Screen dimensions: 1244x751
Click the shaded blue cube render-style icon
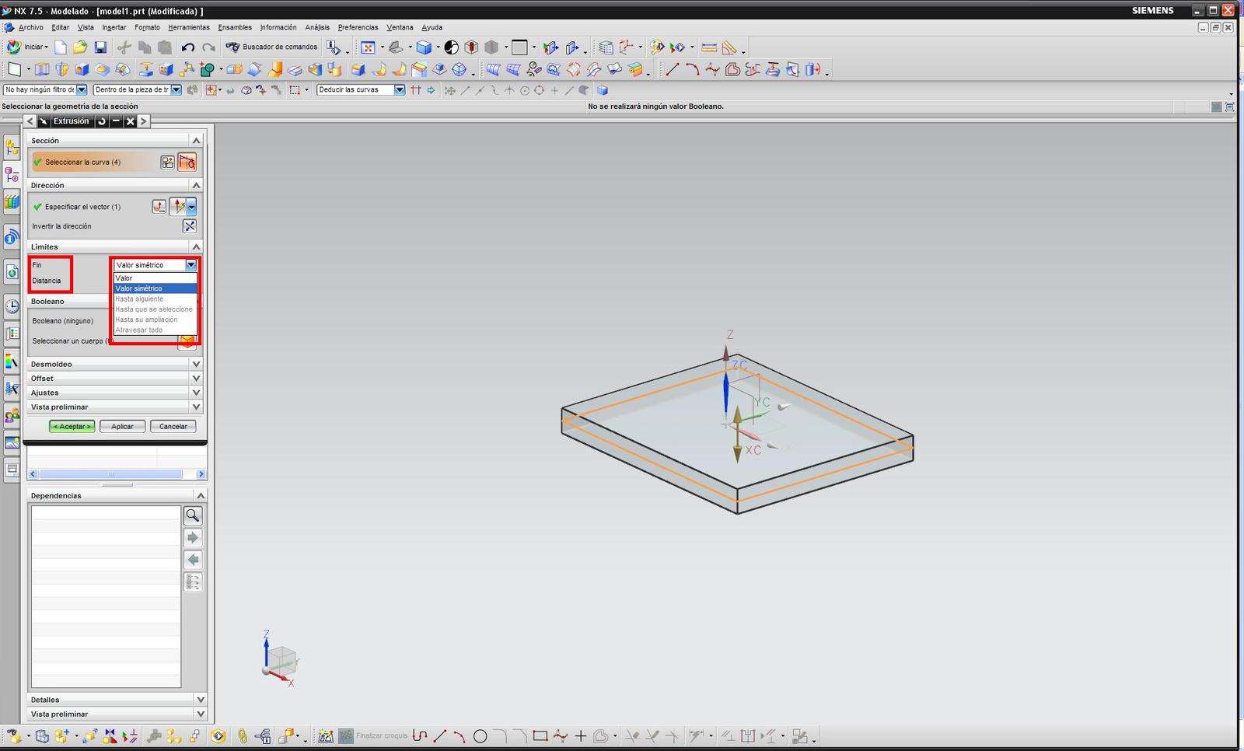[424, 47]
